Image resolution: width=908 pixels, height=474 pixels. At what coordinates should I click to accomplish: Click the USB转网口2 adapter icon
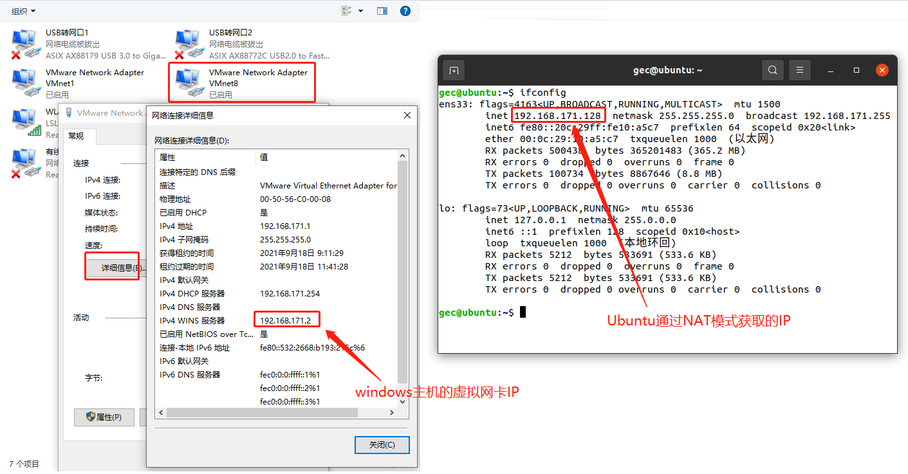tap(188, 43)
